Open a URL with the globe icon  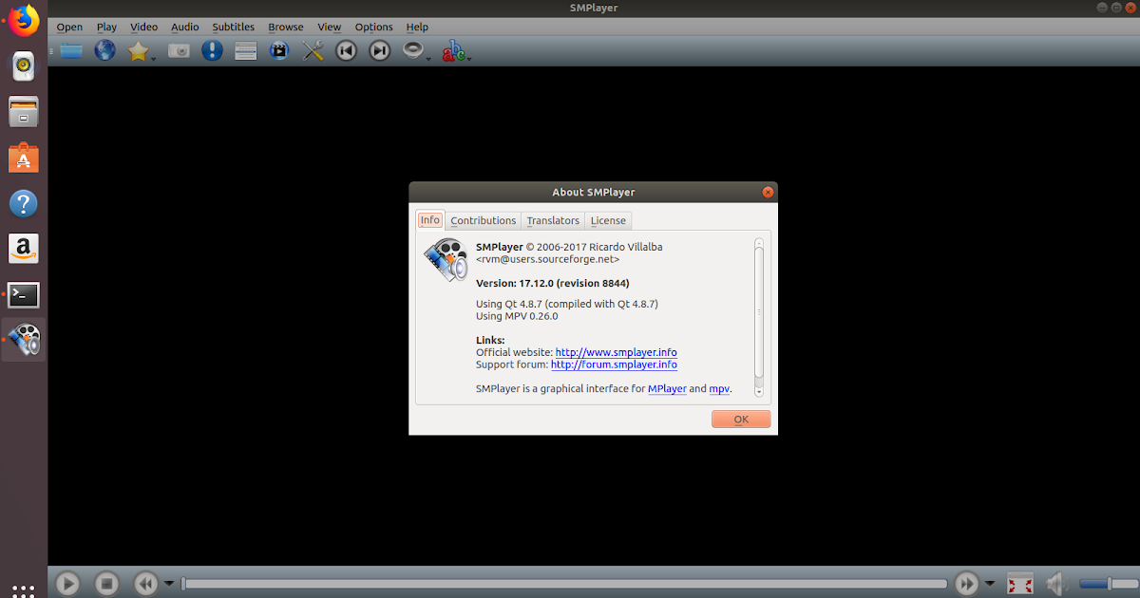coord(104,50)
